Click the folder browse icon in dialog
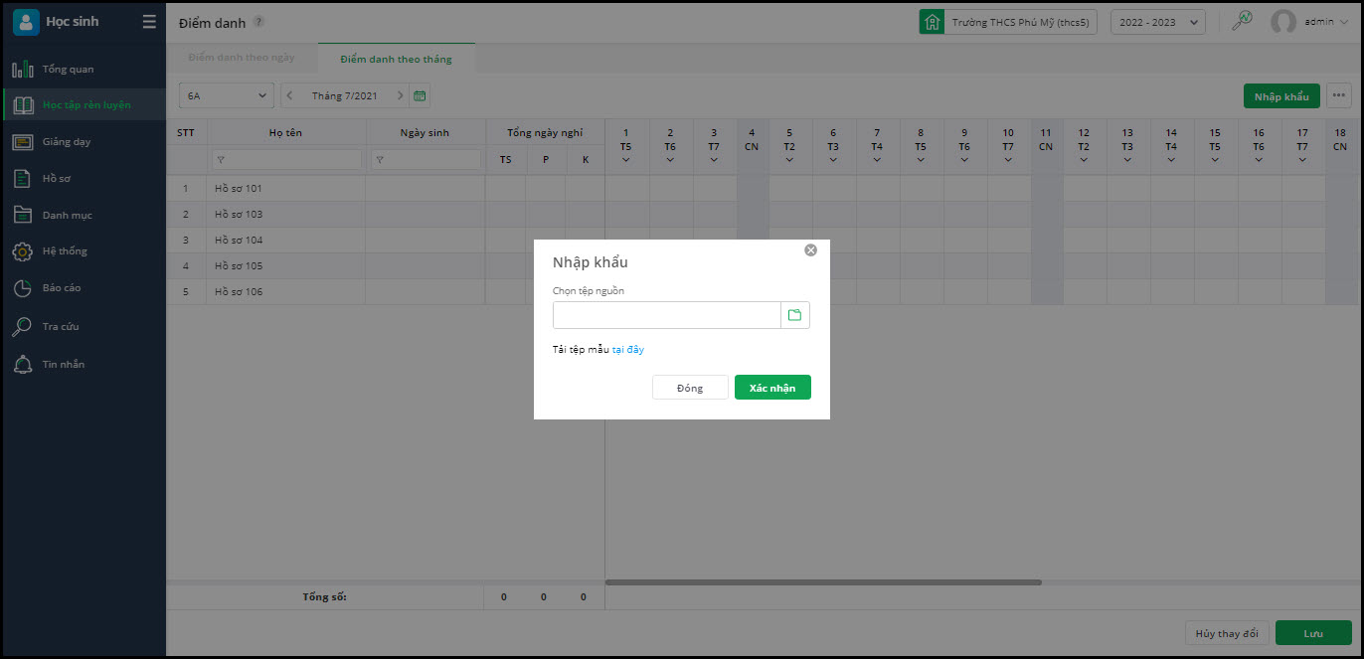1364x659 pixels. (x=794, y=315)
